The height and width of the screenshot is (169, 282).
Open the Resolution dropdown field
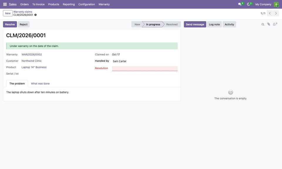point(145,68)
